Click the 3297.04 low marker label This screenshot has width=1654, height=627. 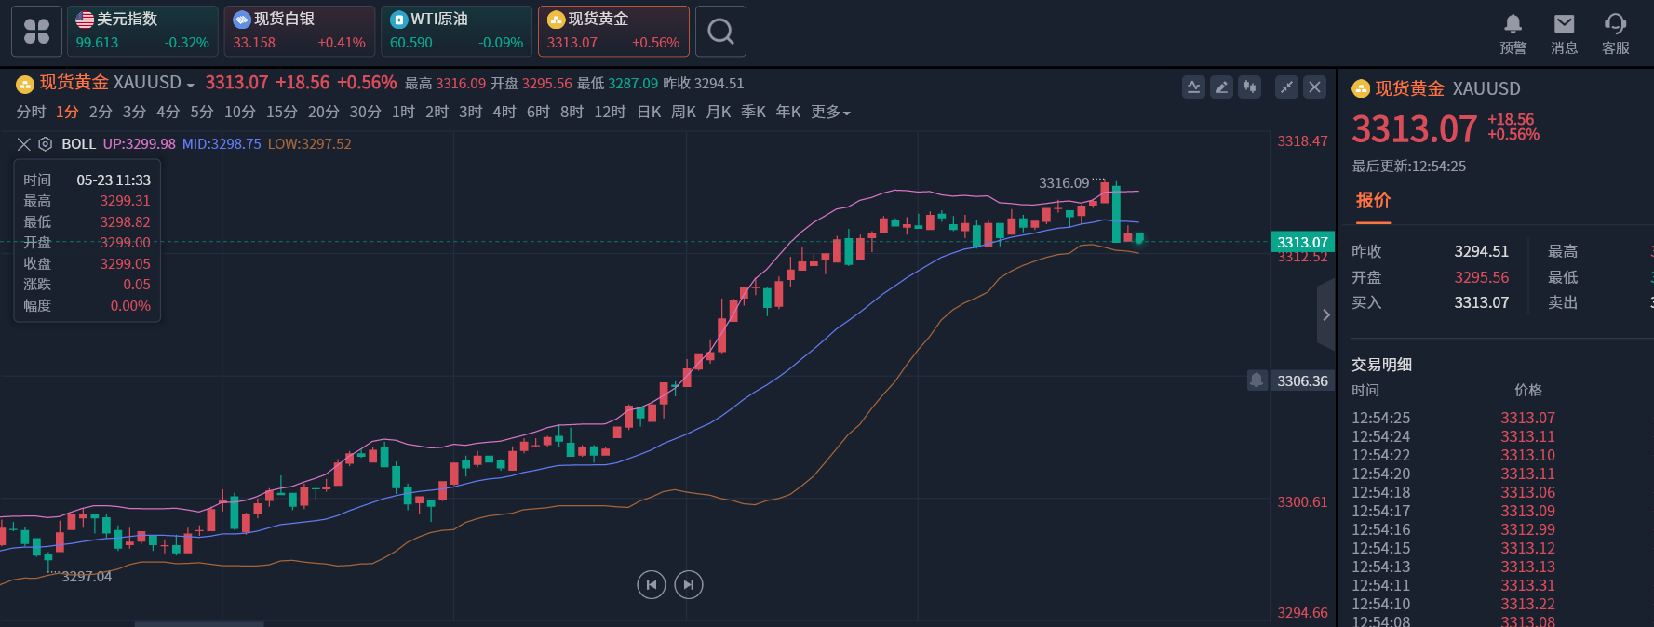click(87, 577)
